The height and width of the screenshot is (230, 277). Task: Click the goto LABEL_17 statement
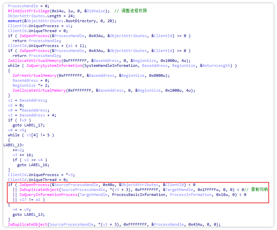[x=26, y=125]
